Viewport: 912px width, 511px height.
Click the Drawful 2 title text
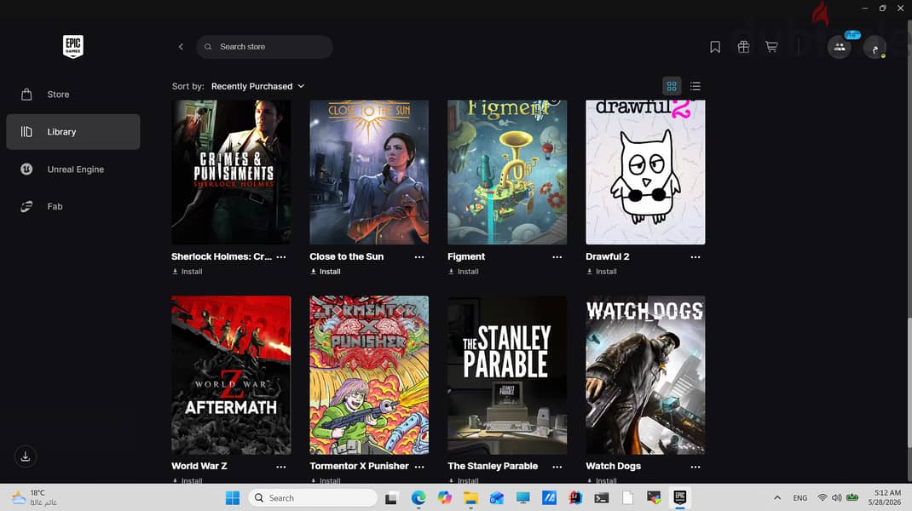click(608, 256)
